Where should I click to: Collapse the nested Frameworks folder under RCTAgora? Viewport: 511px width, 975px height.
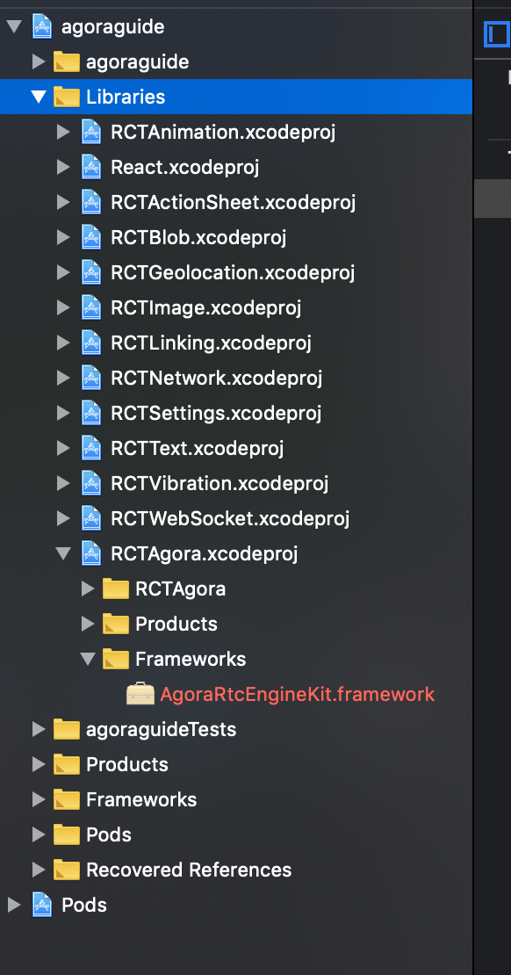89,659
